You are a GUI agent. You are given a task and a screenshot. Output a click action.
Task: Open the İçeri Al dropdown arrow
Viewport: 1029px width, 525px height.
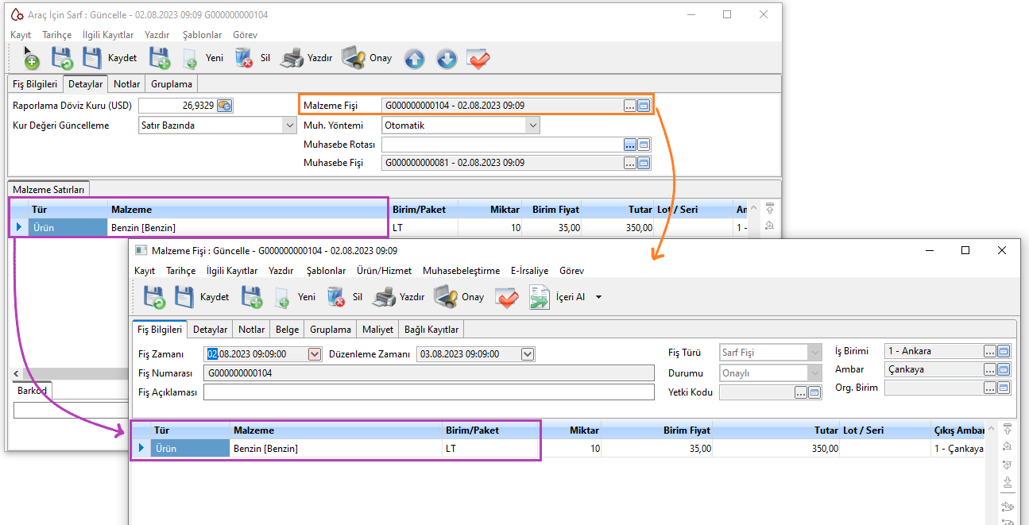tap(598, 298)
